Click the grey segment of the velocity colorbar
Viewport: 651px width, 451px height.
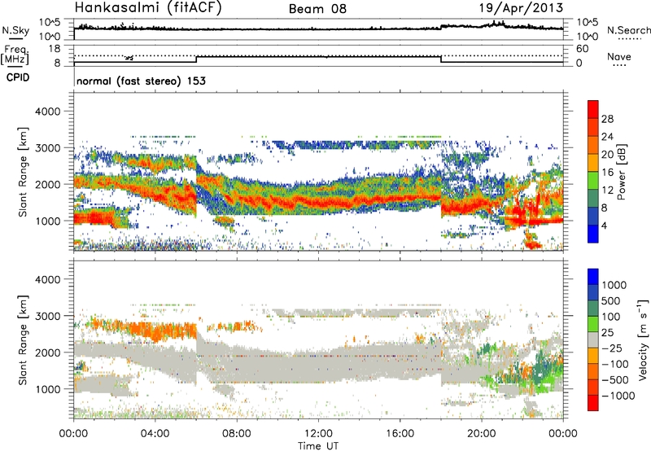tap(593, 339)
